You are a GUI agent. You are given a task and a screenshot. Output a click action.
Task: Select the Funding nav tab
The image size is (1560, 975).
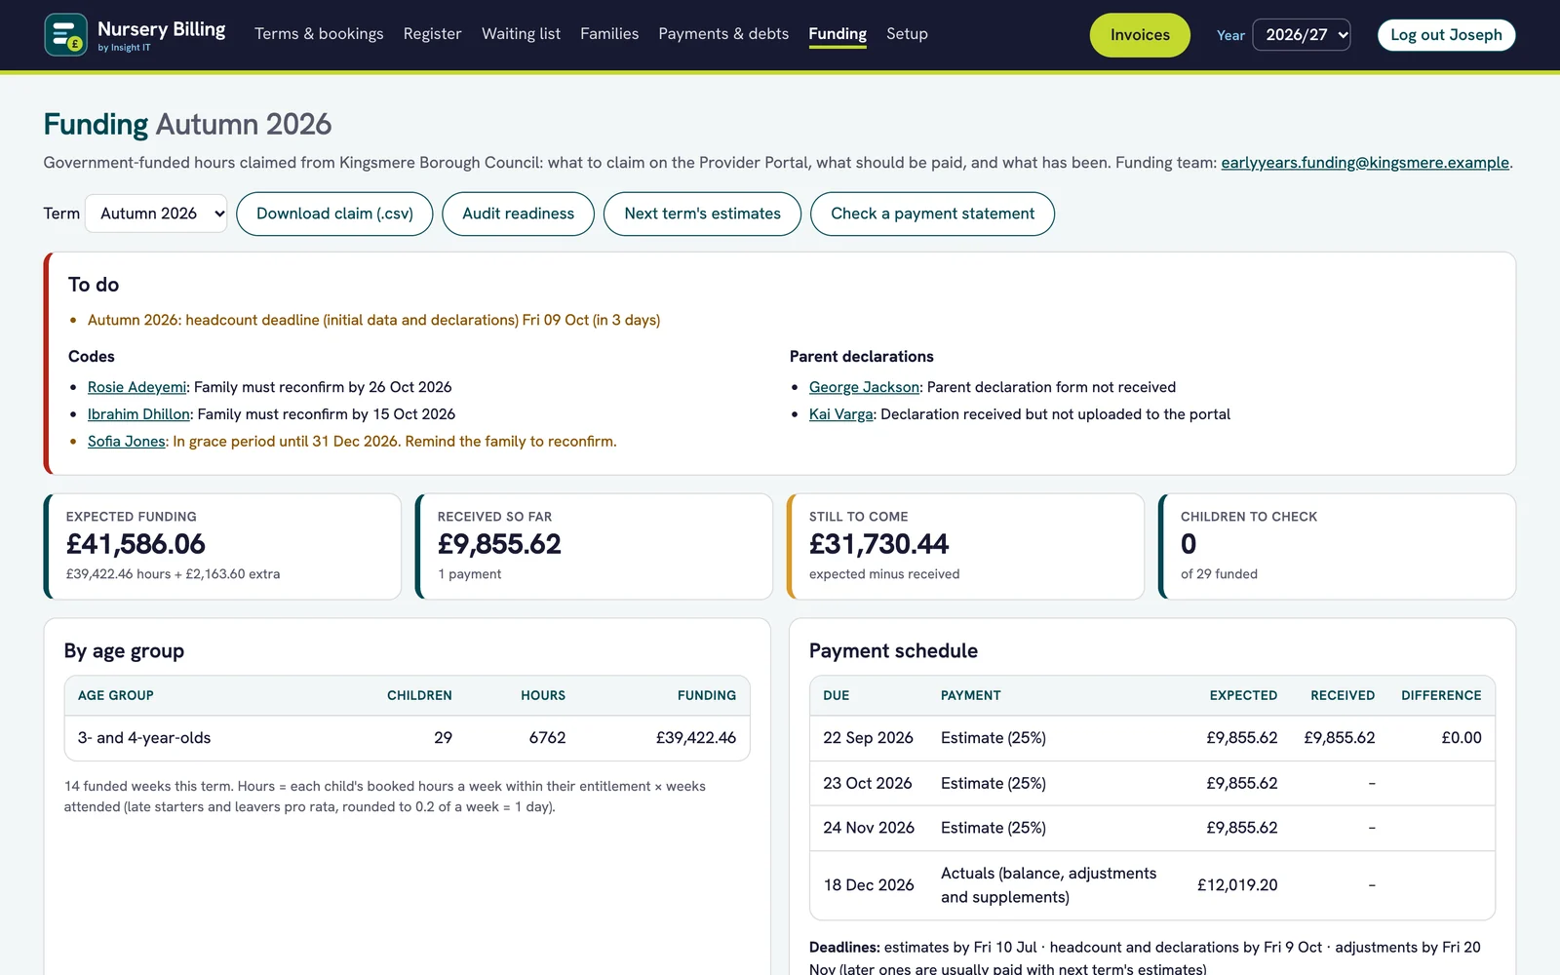click(x=838, y=34)
